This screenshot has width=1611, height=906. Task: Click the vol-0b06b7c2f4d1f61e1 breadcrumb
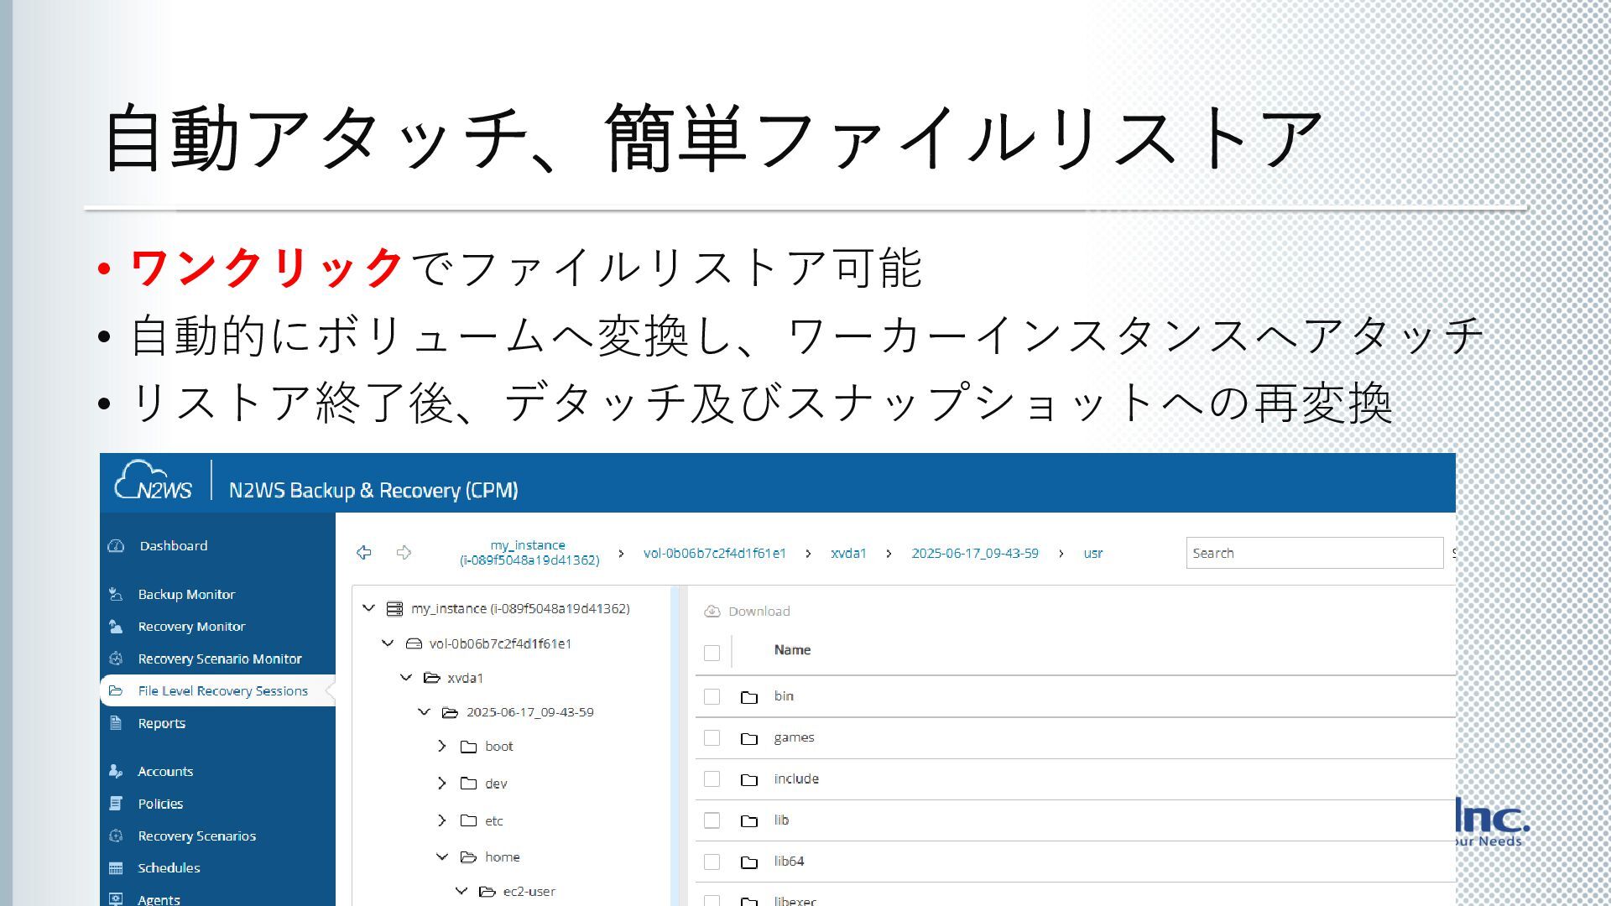pos(714,553)
